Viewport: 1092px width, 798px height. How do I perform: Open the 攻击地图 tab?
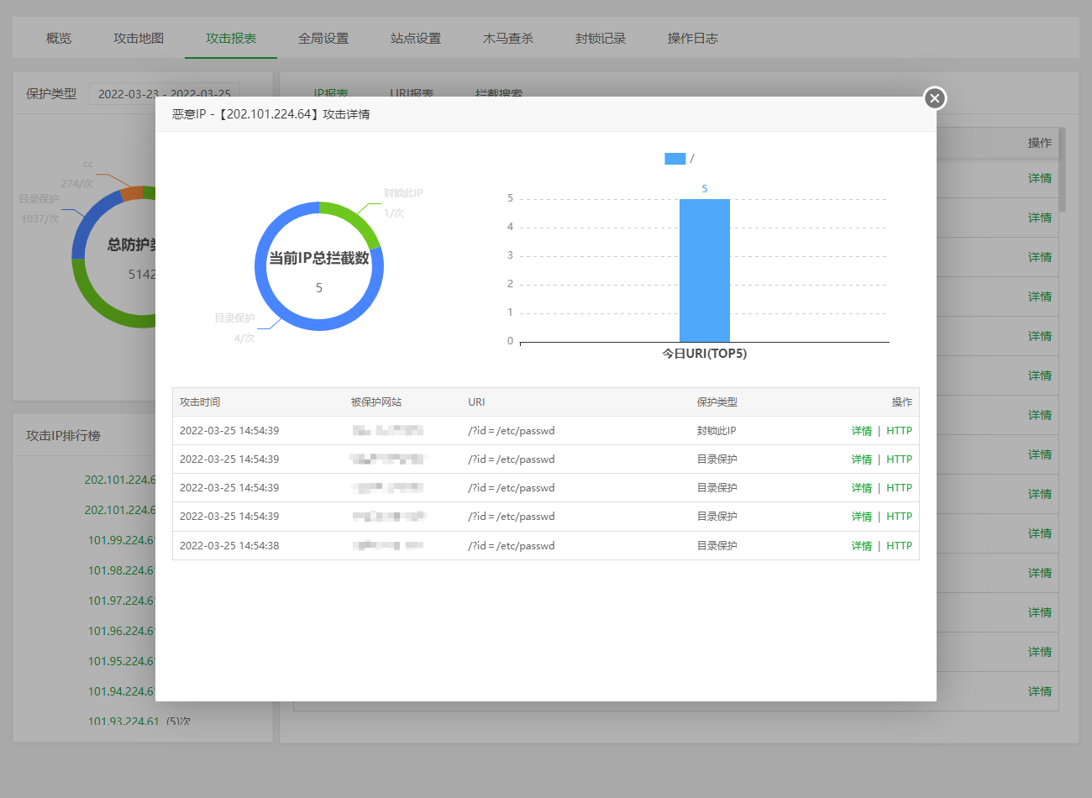pyautogui.click(x=139, y=39)
